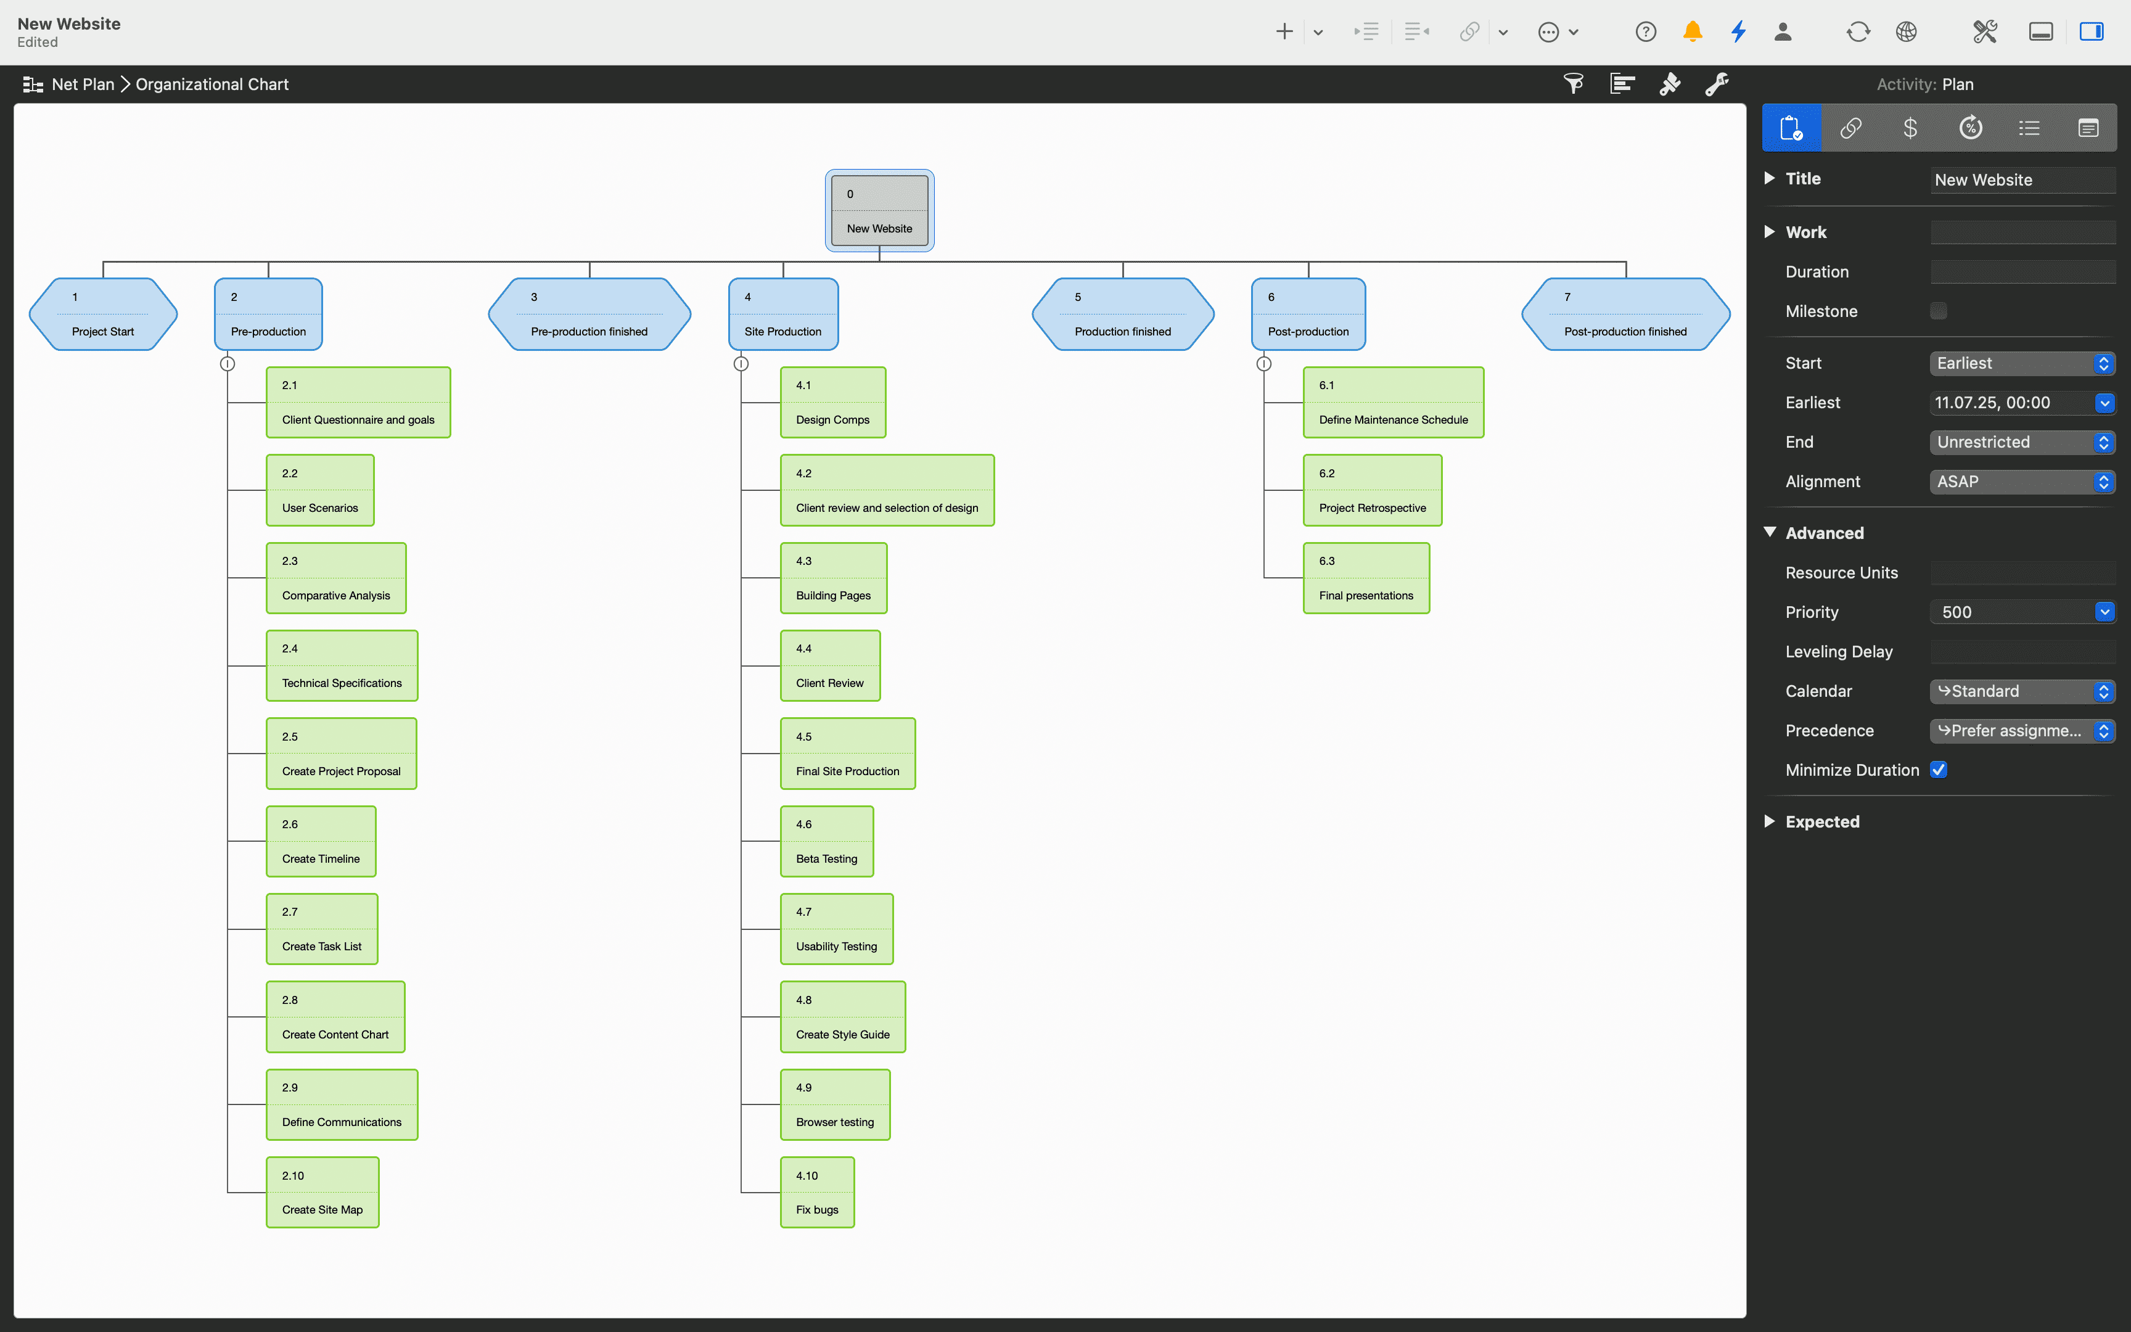Select the style brush icon above the chart
2131x1332 pixels.
pyautogui.click(x=1669, y=84)
